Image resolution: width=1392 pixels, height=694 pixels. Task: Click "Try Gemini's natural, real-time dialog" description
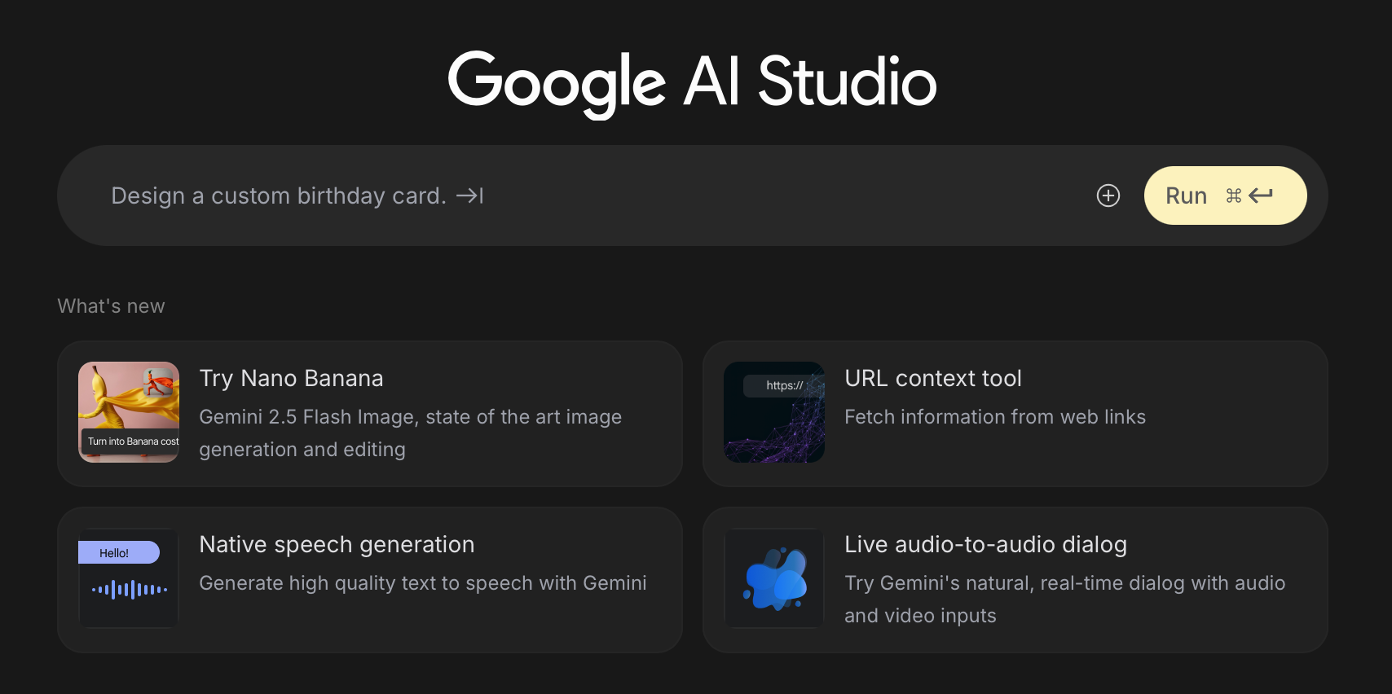1065,600
